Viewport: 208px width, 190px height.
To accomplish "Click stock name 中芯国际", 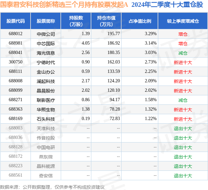I will (46, 44).
